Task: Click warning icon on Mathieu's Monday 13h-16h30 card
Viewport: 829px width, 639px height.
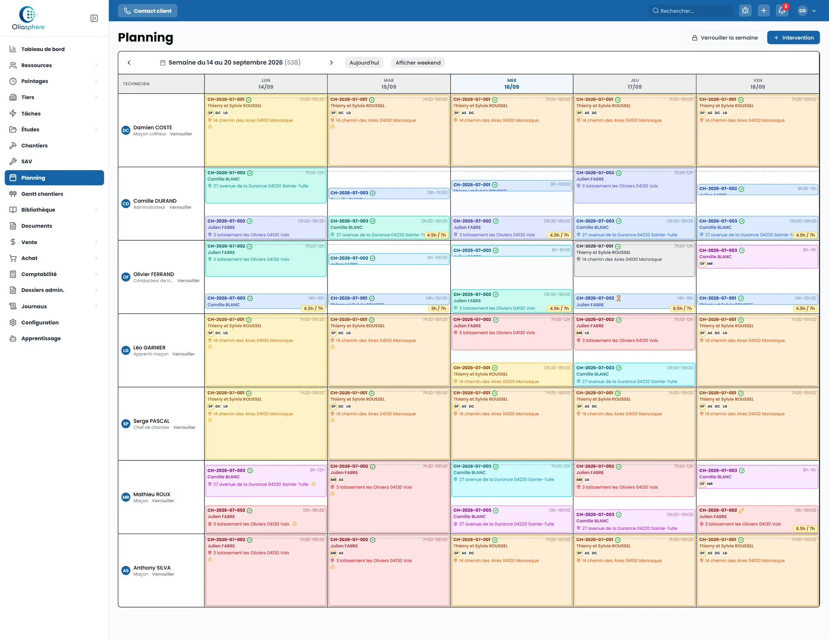Action: click(295, 523)
